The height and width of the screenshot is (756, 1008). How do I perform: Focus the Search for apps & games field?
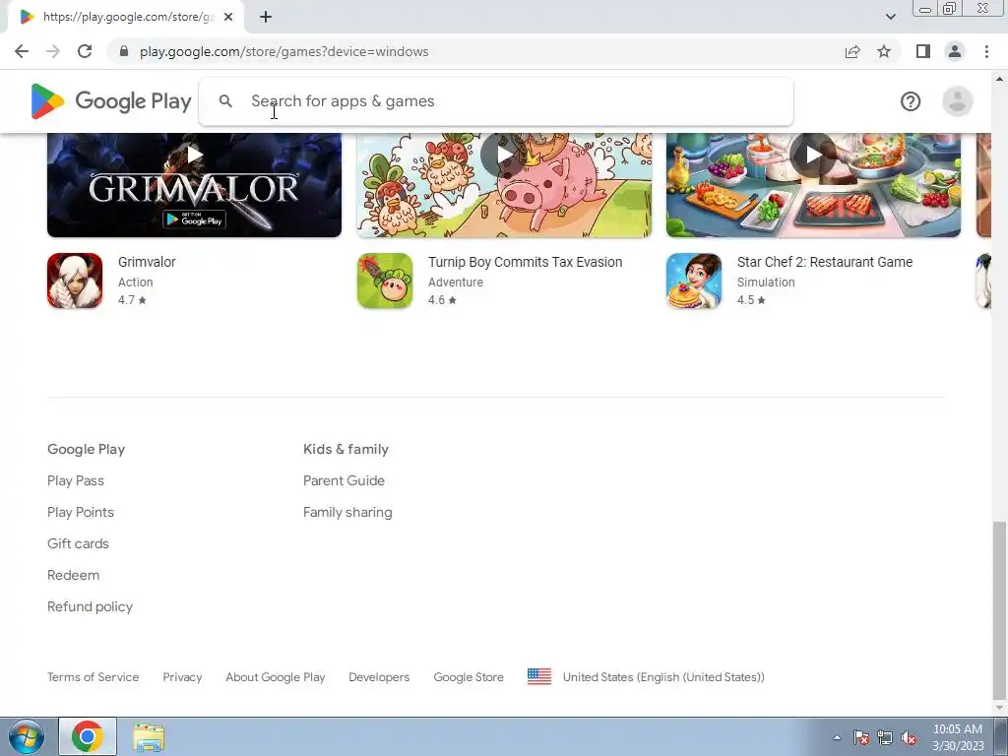pos(496,101)
